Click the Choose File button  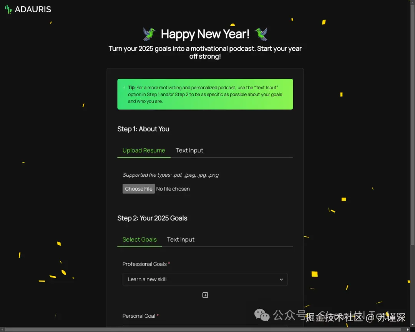click(138, 189)
